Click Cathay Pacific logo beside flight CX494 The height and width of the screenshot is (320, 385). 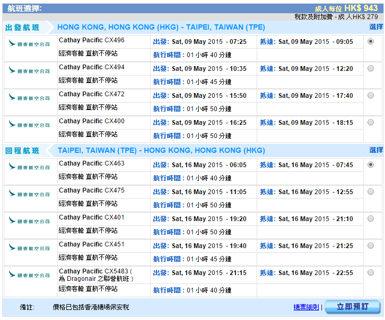click(29, 71)
